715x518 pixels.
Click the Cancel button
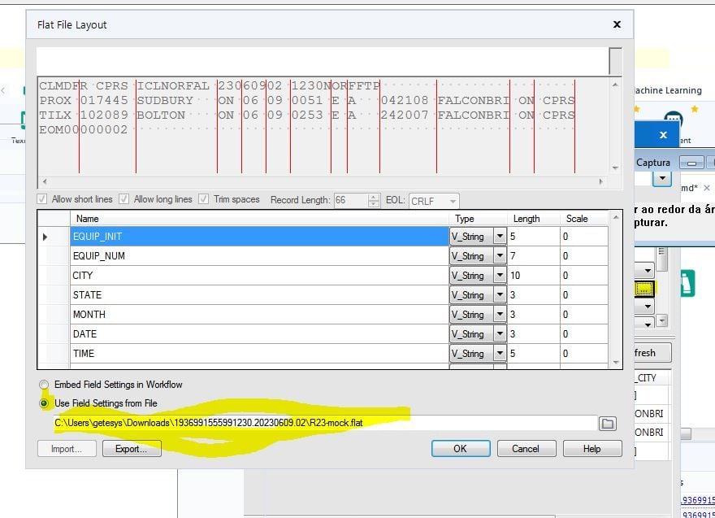pyautogui.click(x=526, y=449)
